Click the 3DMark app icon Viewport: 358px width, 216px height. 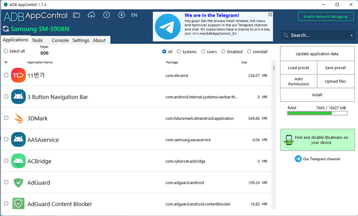[x=18, y=118]
